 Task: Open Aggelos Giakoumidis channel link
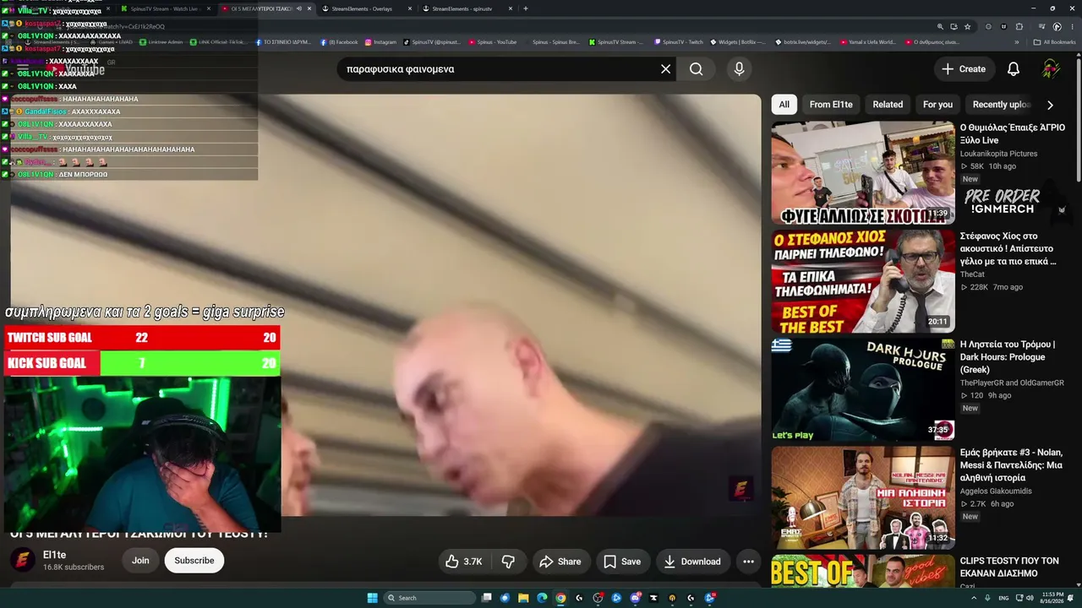click(x=996, y=491)
